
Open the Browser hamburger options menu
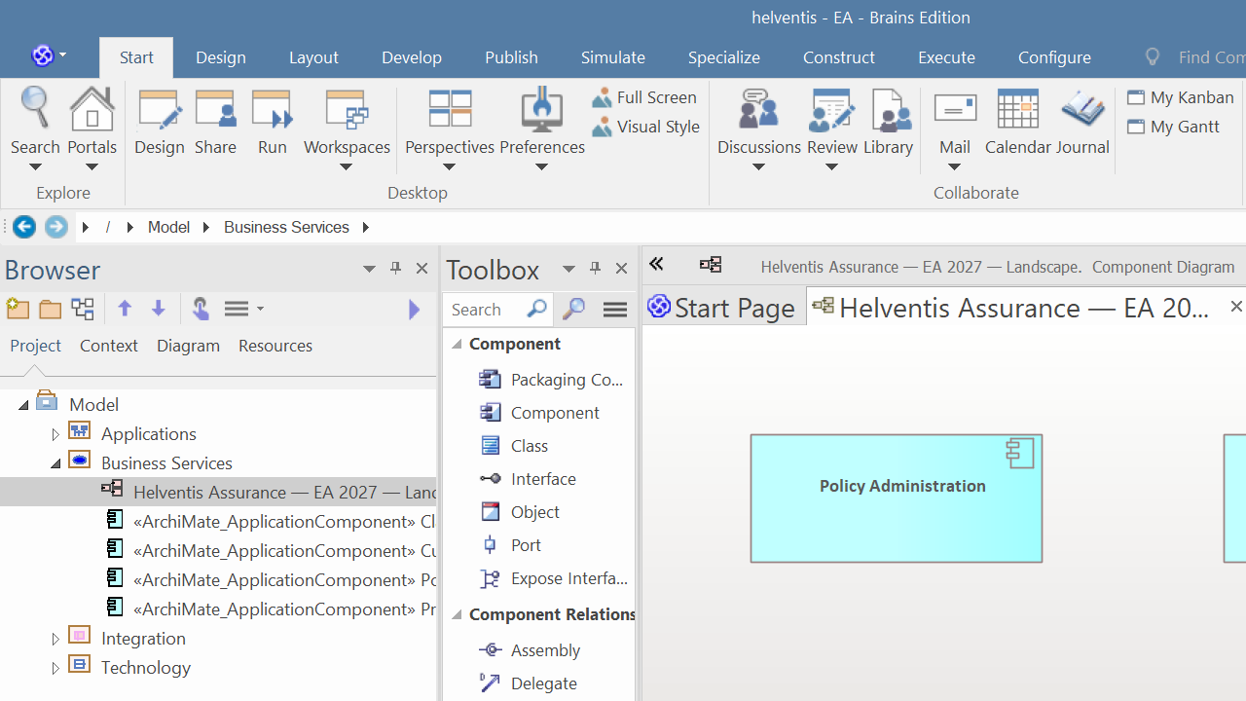tap(243, 309)
